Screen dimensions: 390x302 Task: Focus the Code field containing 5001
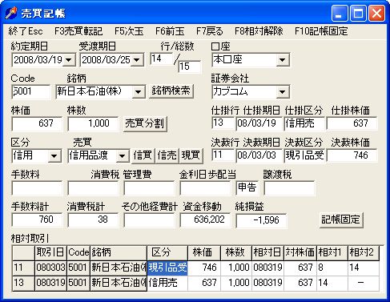pos(30,91)
